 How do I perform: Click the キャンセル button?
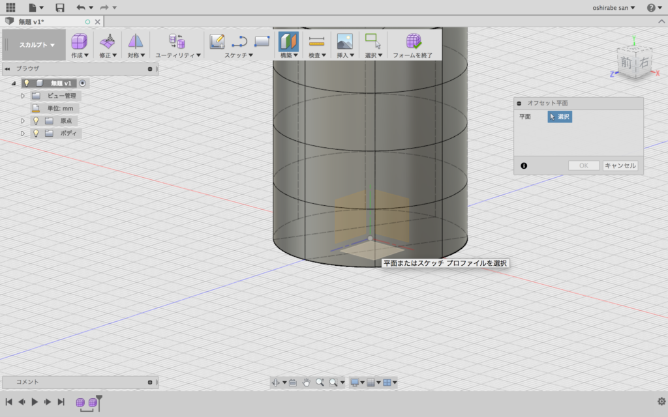pyautogui.click(x=620, y=165)
